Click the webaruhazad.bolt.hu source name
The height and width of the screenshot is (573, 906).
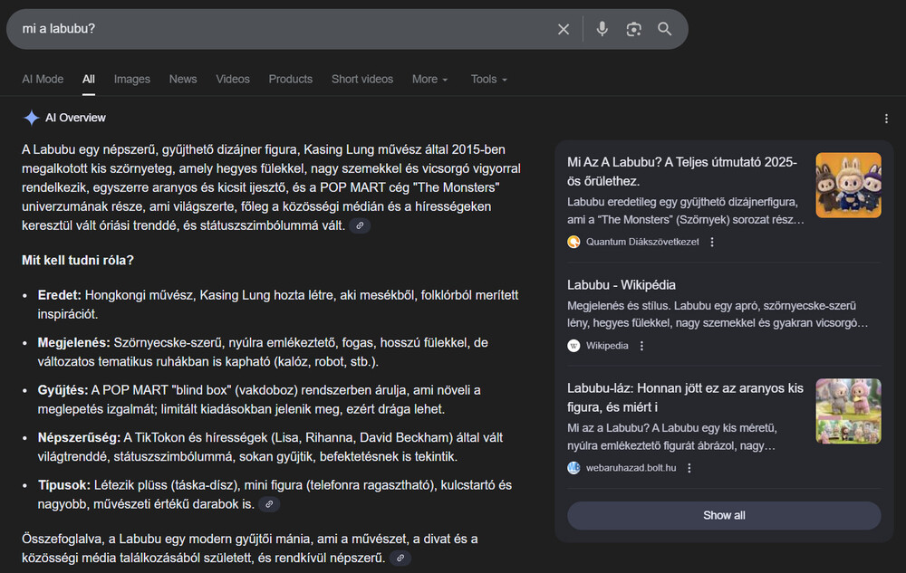[x=631, y=468]
